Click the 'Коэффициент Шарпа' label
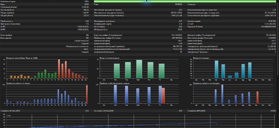 click(x=102, y=24)
